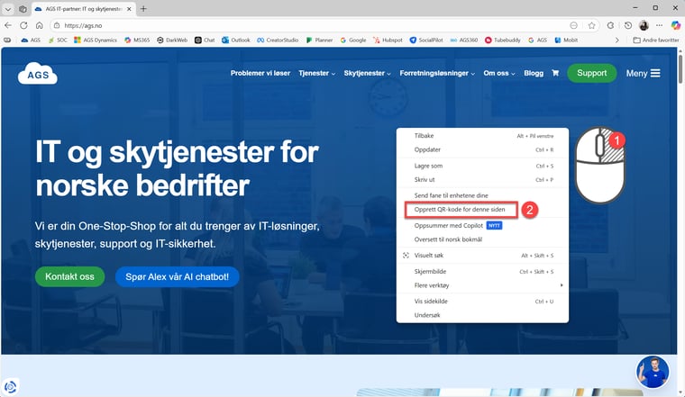Select Send fane til enhetene dine
The width and height of the screenshot is (685, 397).
[x=482, y=195]
